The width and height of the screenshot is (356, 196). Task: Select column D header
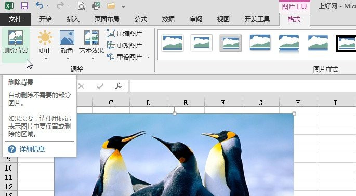(148, 103)
